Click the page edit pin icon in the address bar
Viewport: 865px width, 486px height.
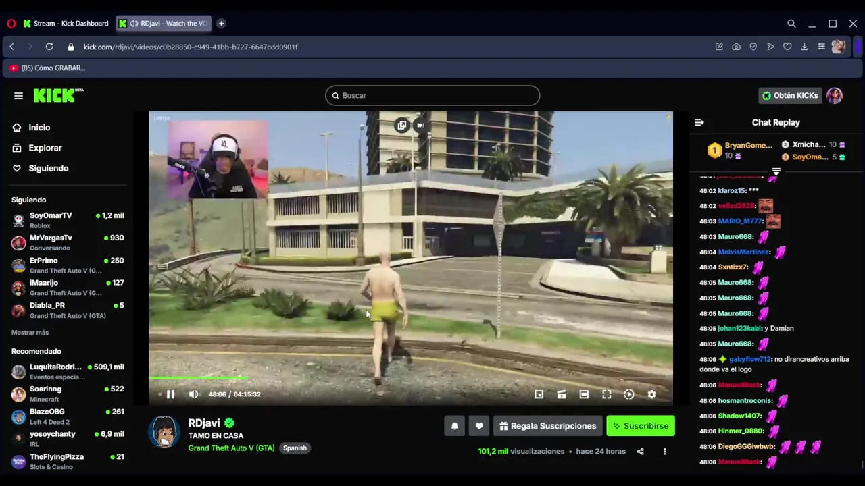point(719,47)
